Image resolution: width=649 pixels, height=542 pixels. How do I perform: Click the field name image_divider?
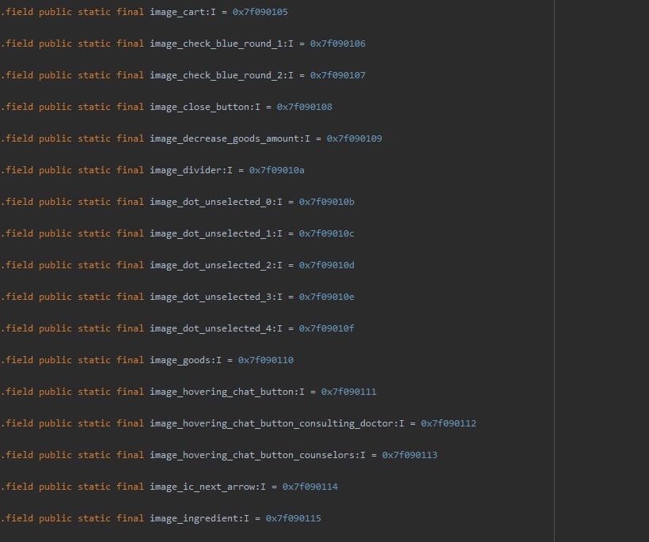tap(185, 170)
